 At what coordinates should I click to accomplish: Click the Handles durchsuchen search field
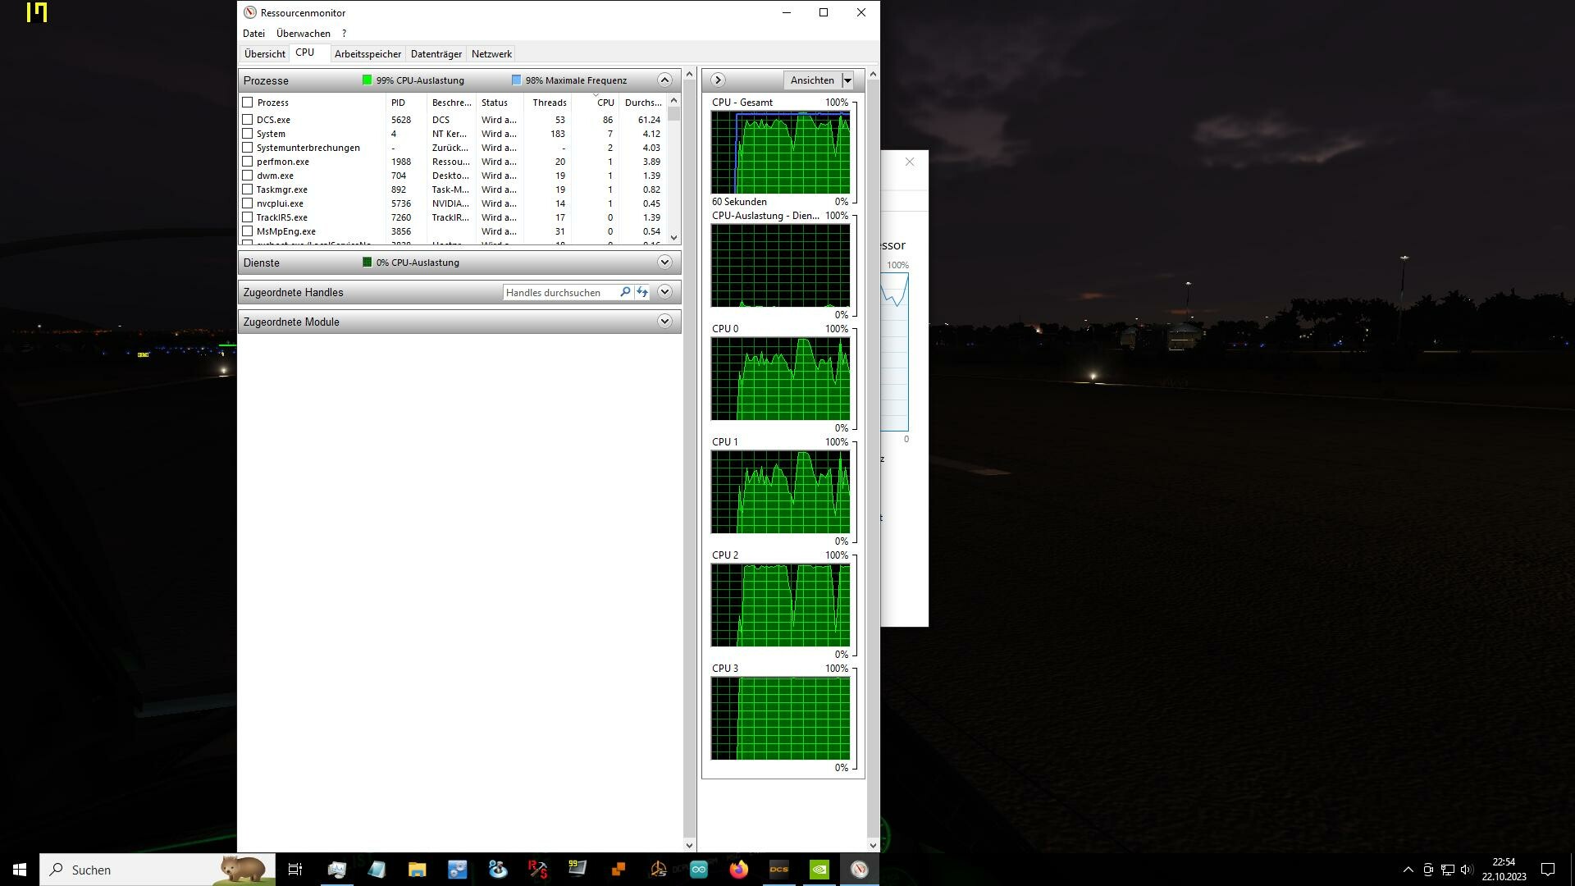[x=560, y=292]
